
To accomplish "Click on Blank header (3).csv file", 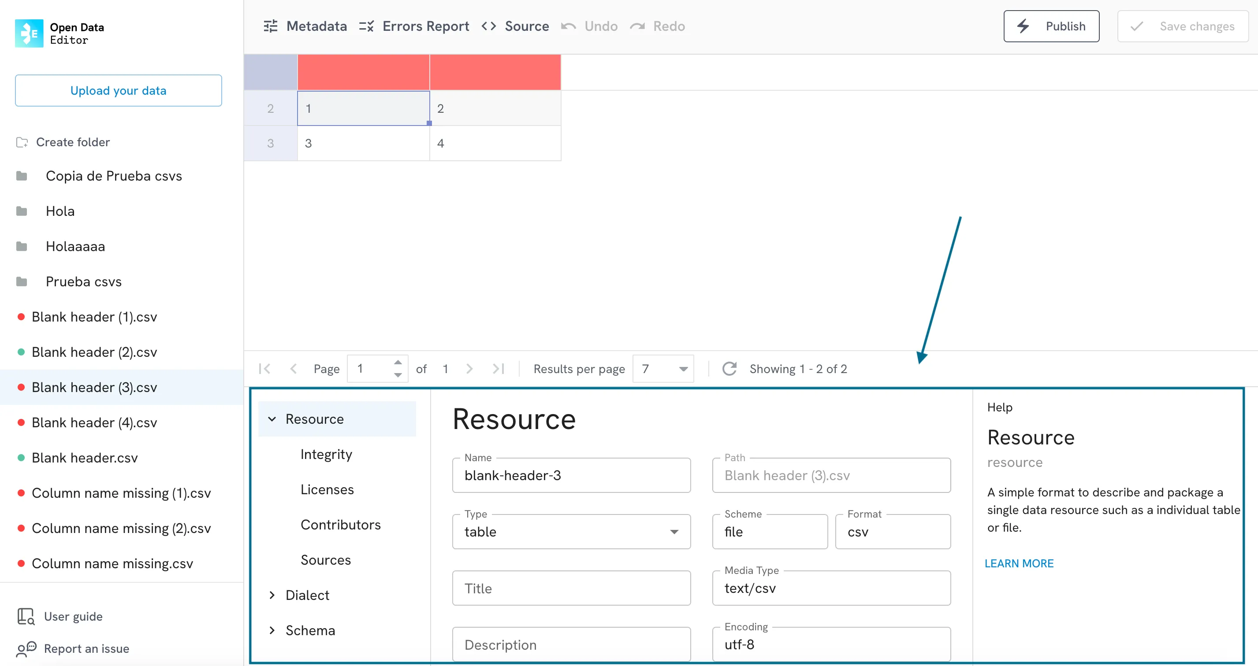I will point(94,388).
